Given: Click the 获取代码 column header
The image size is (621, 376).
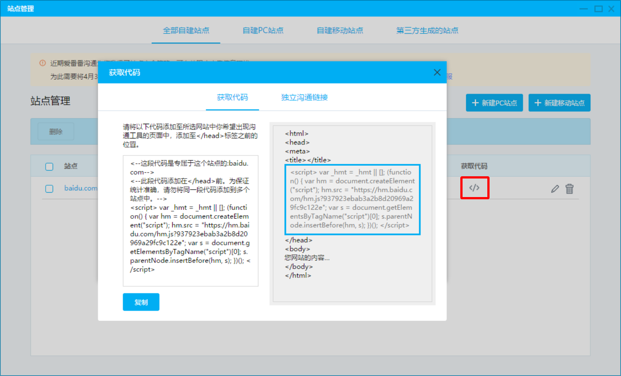Looking at the screenshot, I should point(474,166).
